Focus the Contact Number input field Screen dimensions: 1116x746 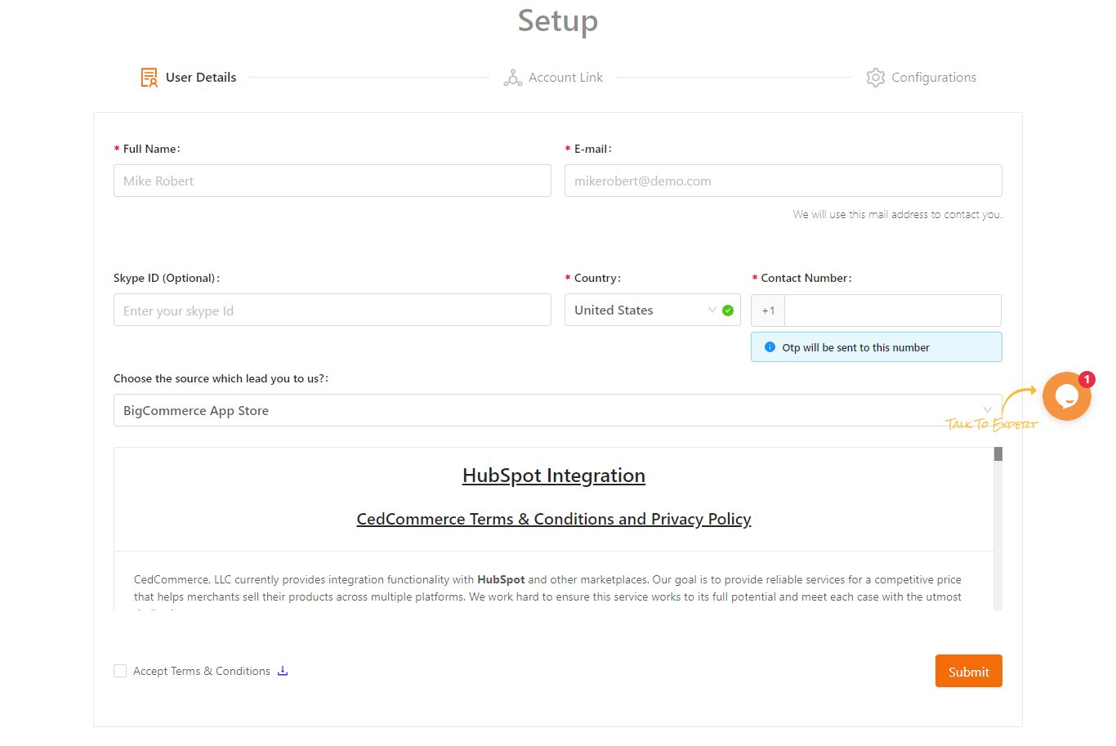click(893, 310)
